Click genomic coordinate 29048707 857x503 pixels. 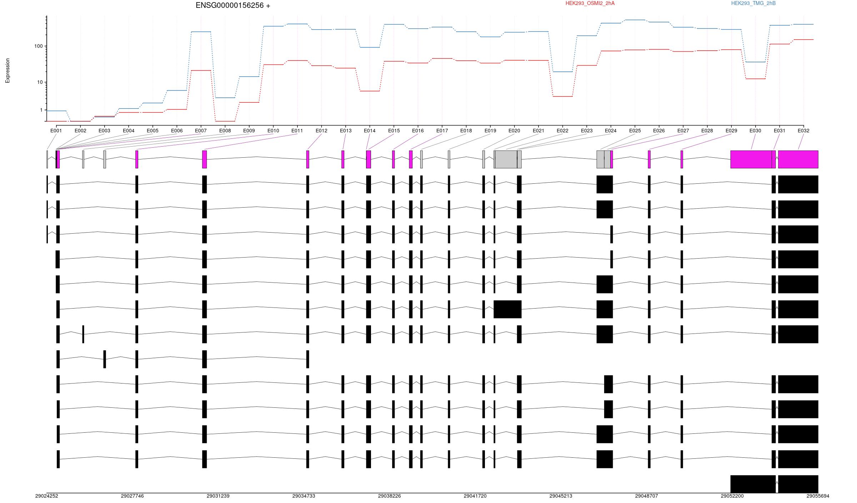pyautogui.click(x=647, y=496)
